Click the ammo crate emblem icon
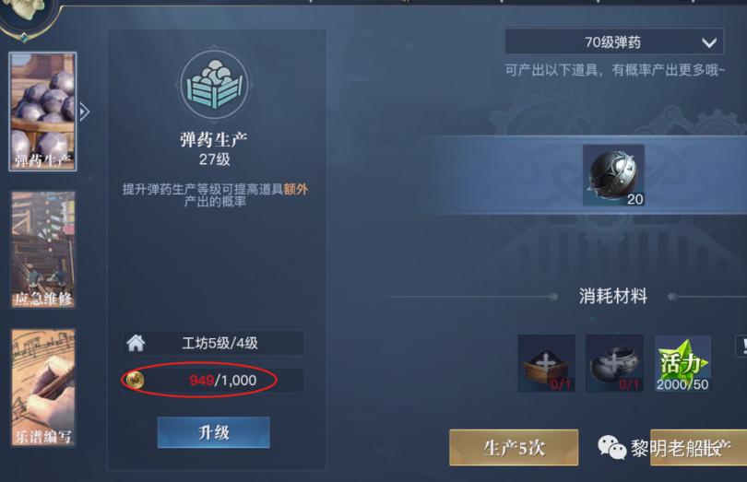This screenshot has width=747, height=482. click(x=214, y=84)
